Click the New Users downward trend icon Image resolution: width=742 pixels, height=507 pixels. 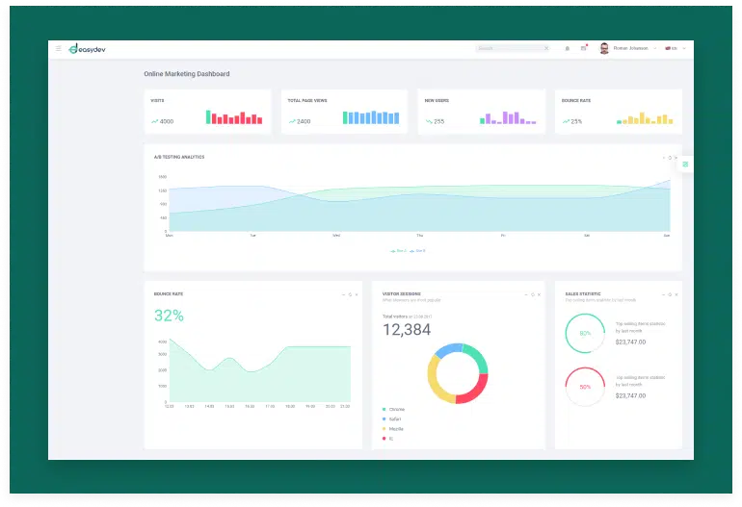click(429, 121)
